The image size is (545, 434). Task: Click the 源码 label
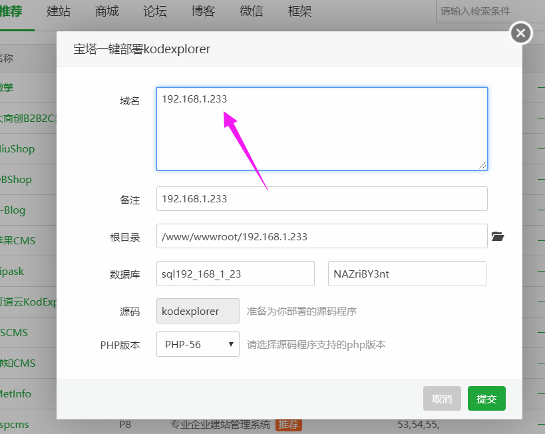tap(130, 312)
